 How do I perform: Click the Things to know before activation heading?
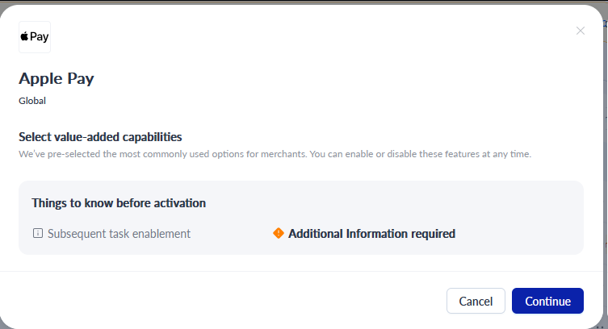tap(119, 203)
